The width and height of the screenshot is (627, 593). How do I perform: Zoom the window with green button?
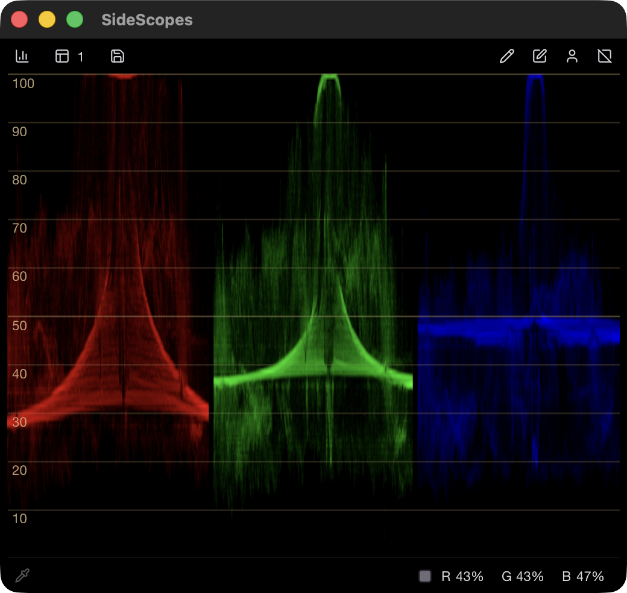pos(74,19)
